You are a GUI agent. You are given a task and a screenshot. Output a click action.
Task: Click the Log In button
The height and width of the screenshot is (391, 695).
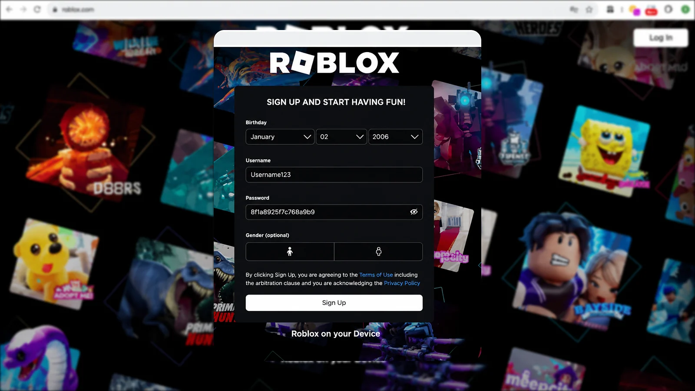pyautogui.click(x=661, y=38)
